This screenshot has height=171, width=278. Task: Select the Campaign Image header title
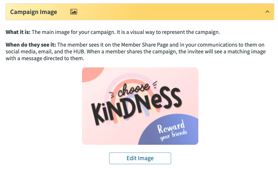click(34, 12)
